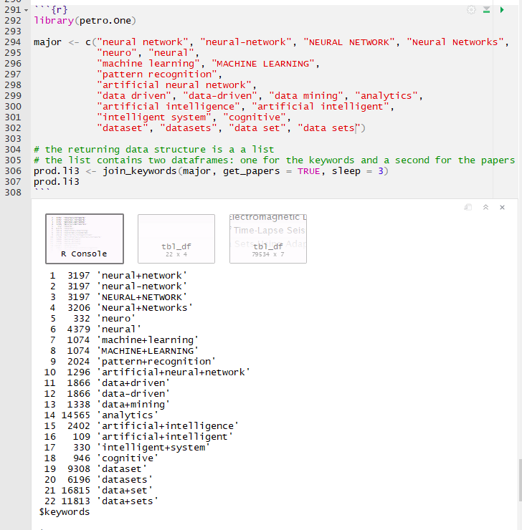Open chunk options gear icon
Screen dimensions: 522x530
[x=471, y=10]
